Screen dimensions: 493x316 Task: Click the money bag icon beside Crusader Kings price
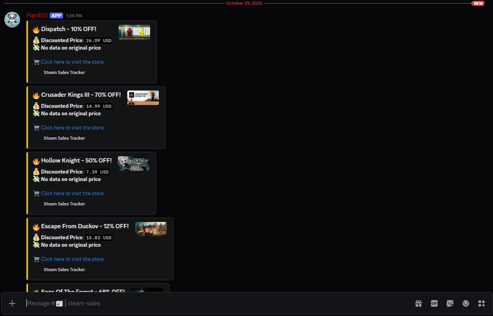pos(36,106)
